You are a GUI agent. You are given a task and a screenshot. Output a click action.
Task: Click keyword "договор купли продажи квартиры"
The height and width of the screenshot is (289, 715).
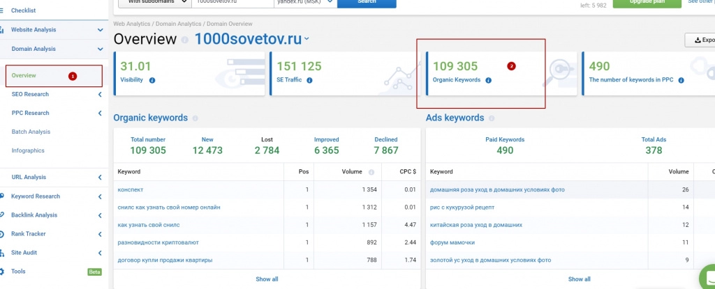[165, 260]
